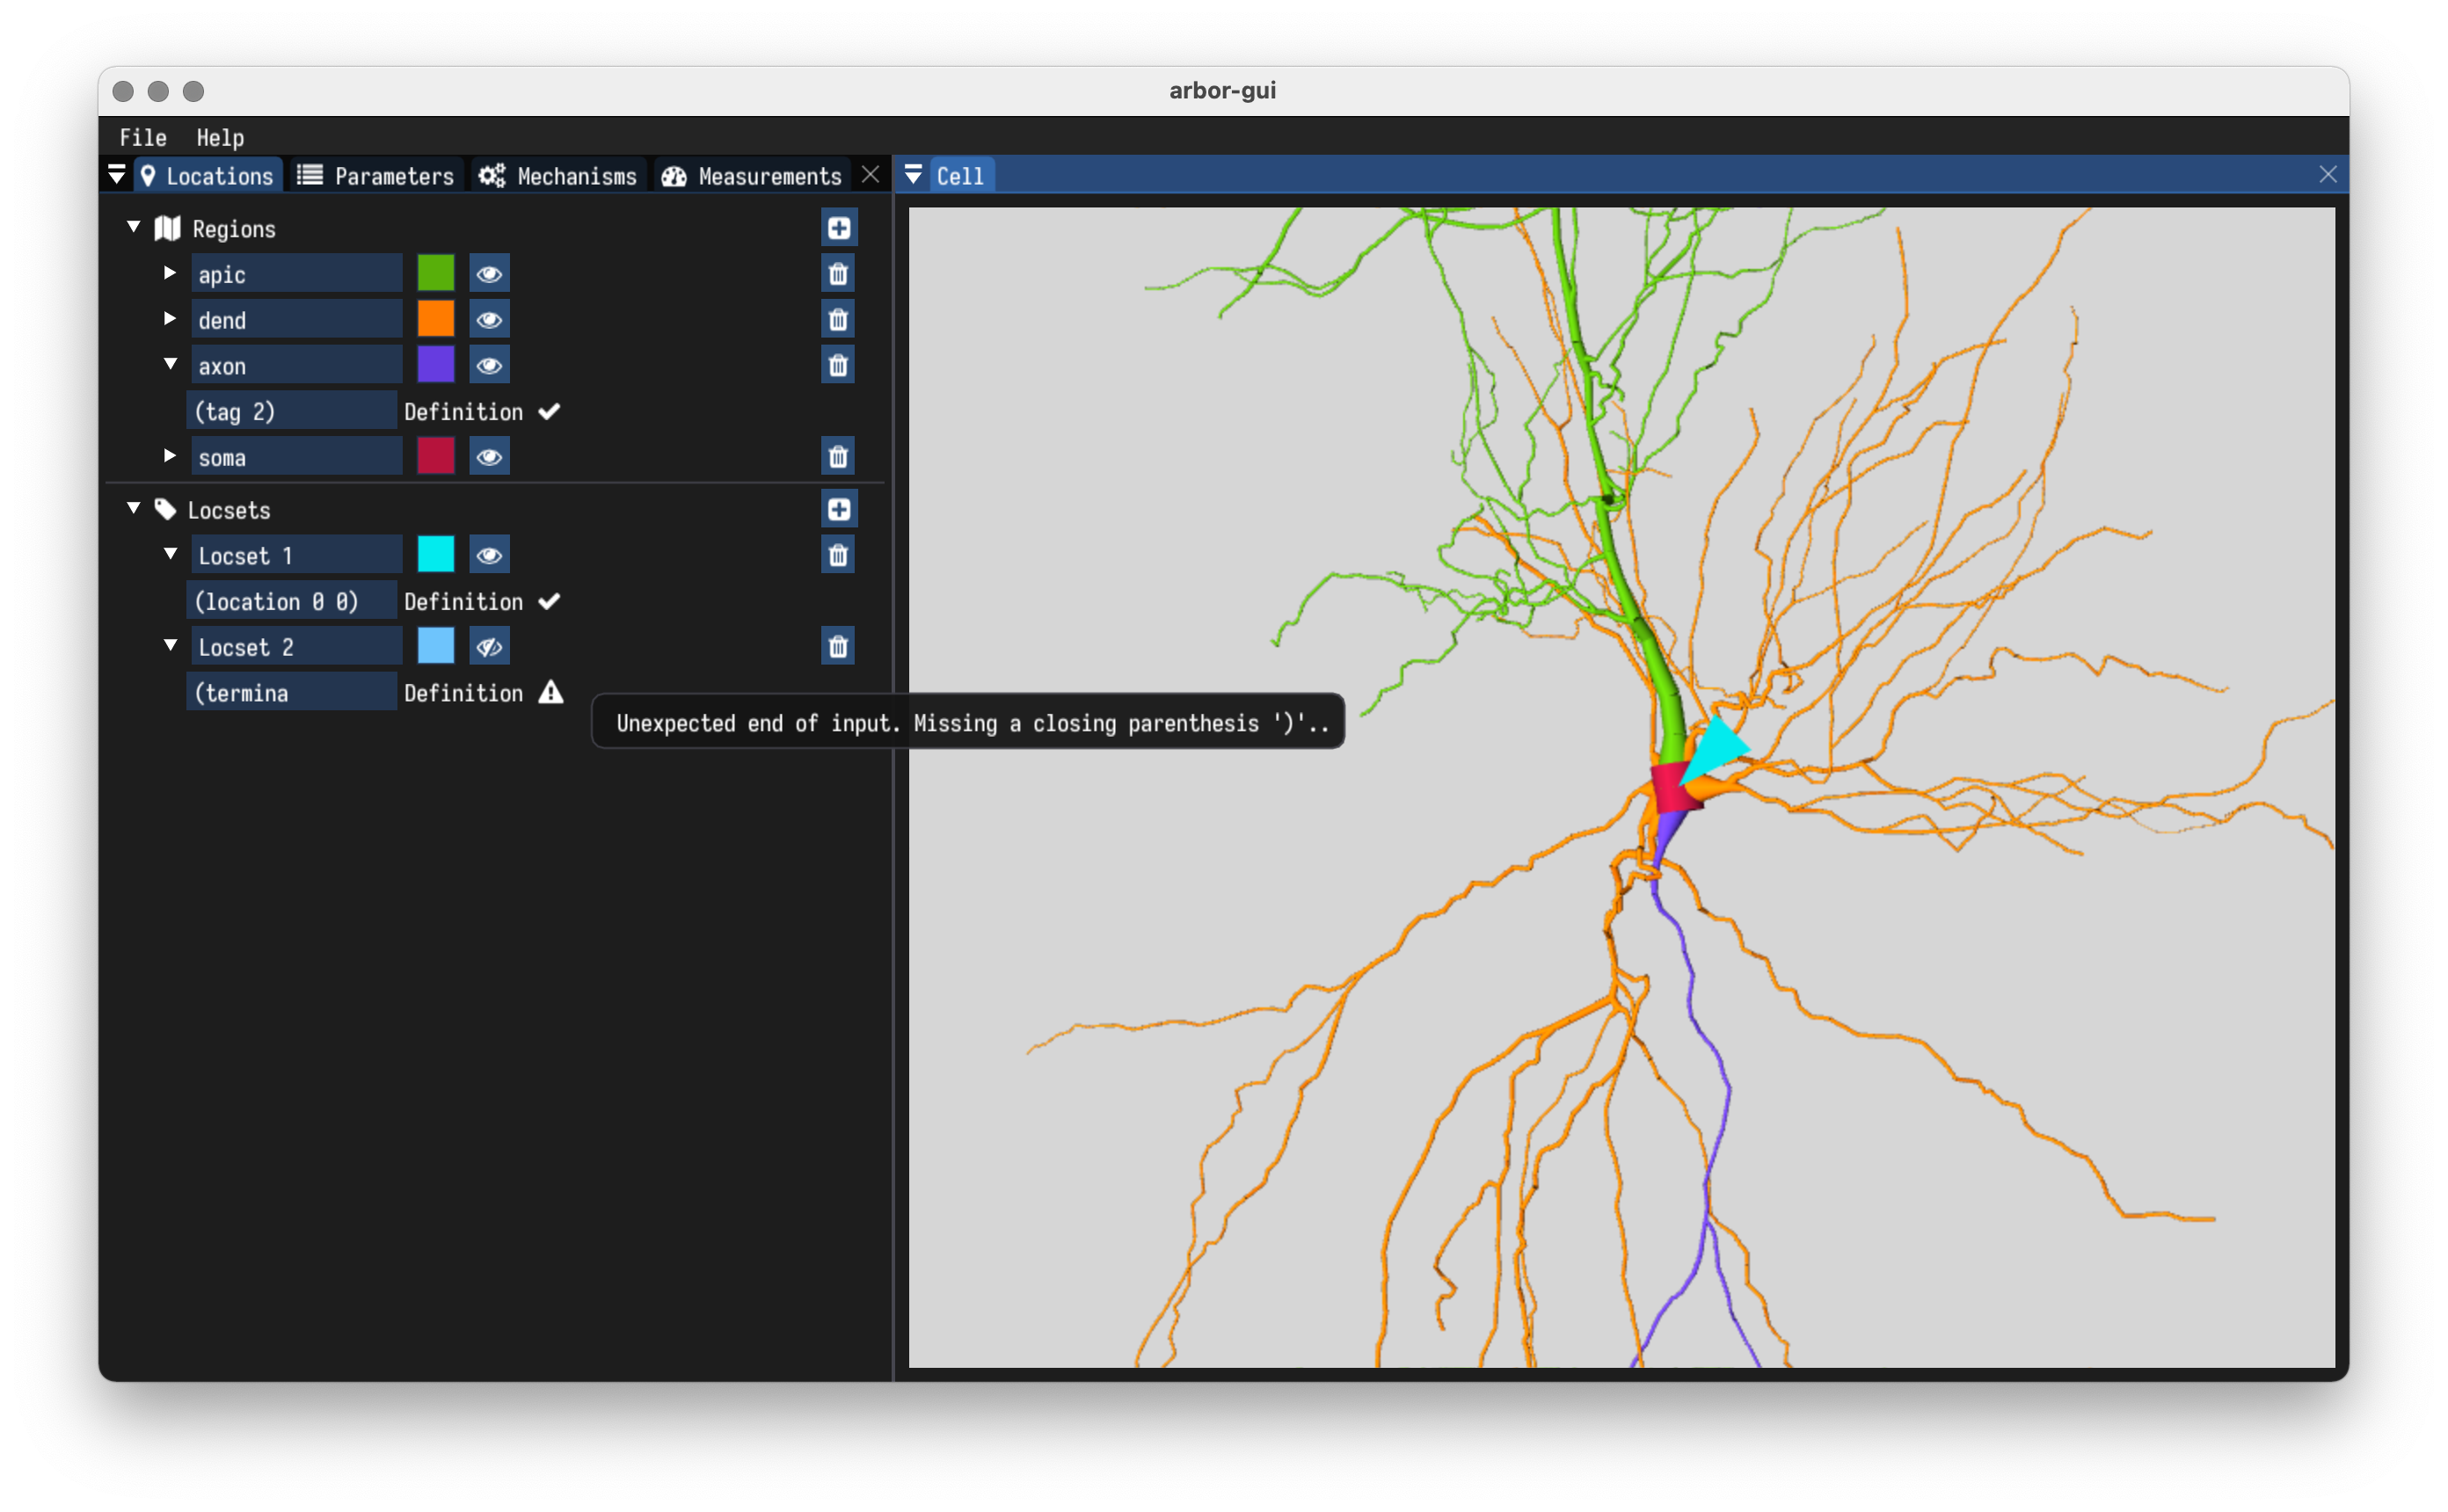Switch to the Mechanisms tab

pyautogui.click(x=558, y=176)
